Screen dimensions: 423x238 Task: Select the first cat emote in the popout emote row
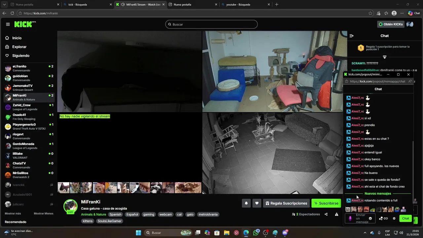click(348, 209)
